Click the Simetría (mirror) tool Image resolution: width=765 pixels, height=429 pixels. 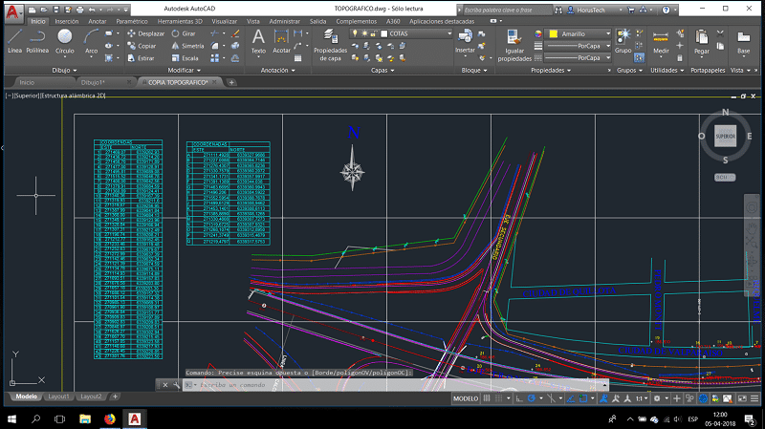click(187, 46)
